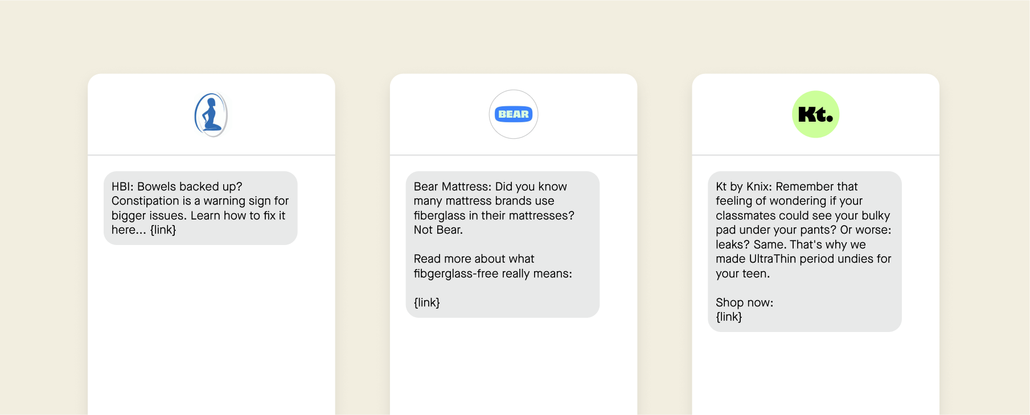
Task: Click {link} under Shop now
Action: (x=729, y=317)
